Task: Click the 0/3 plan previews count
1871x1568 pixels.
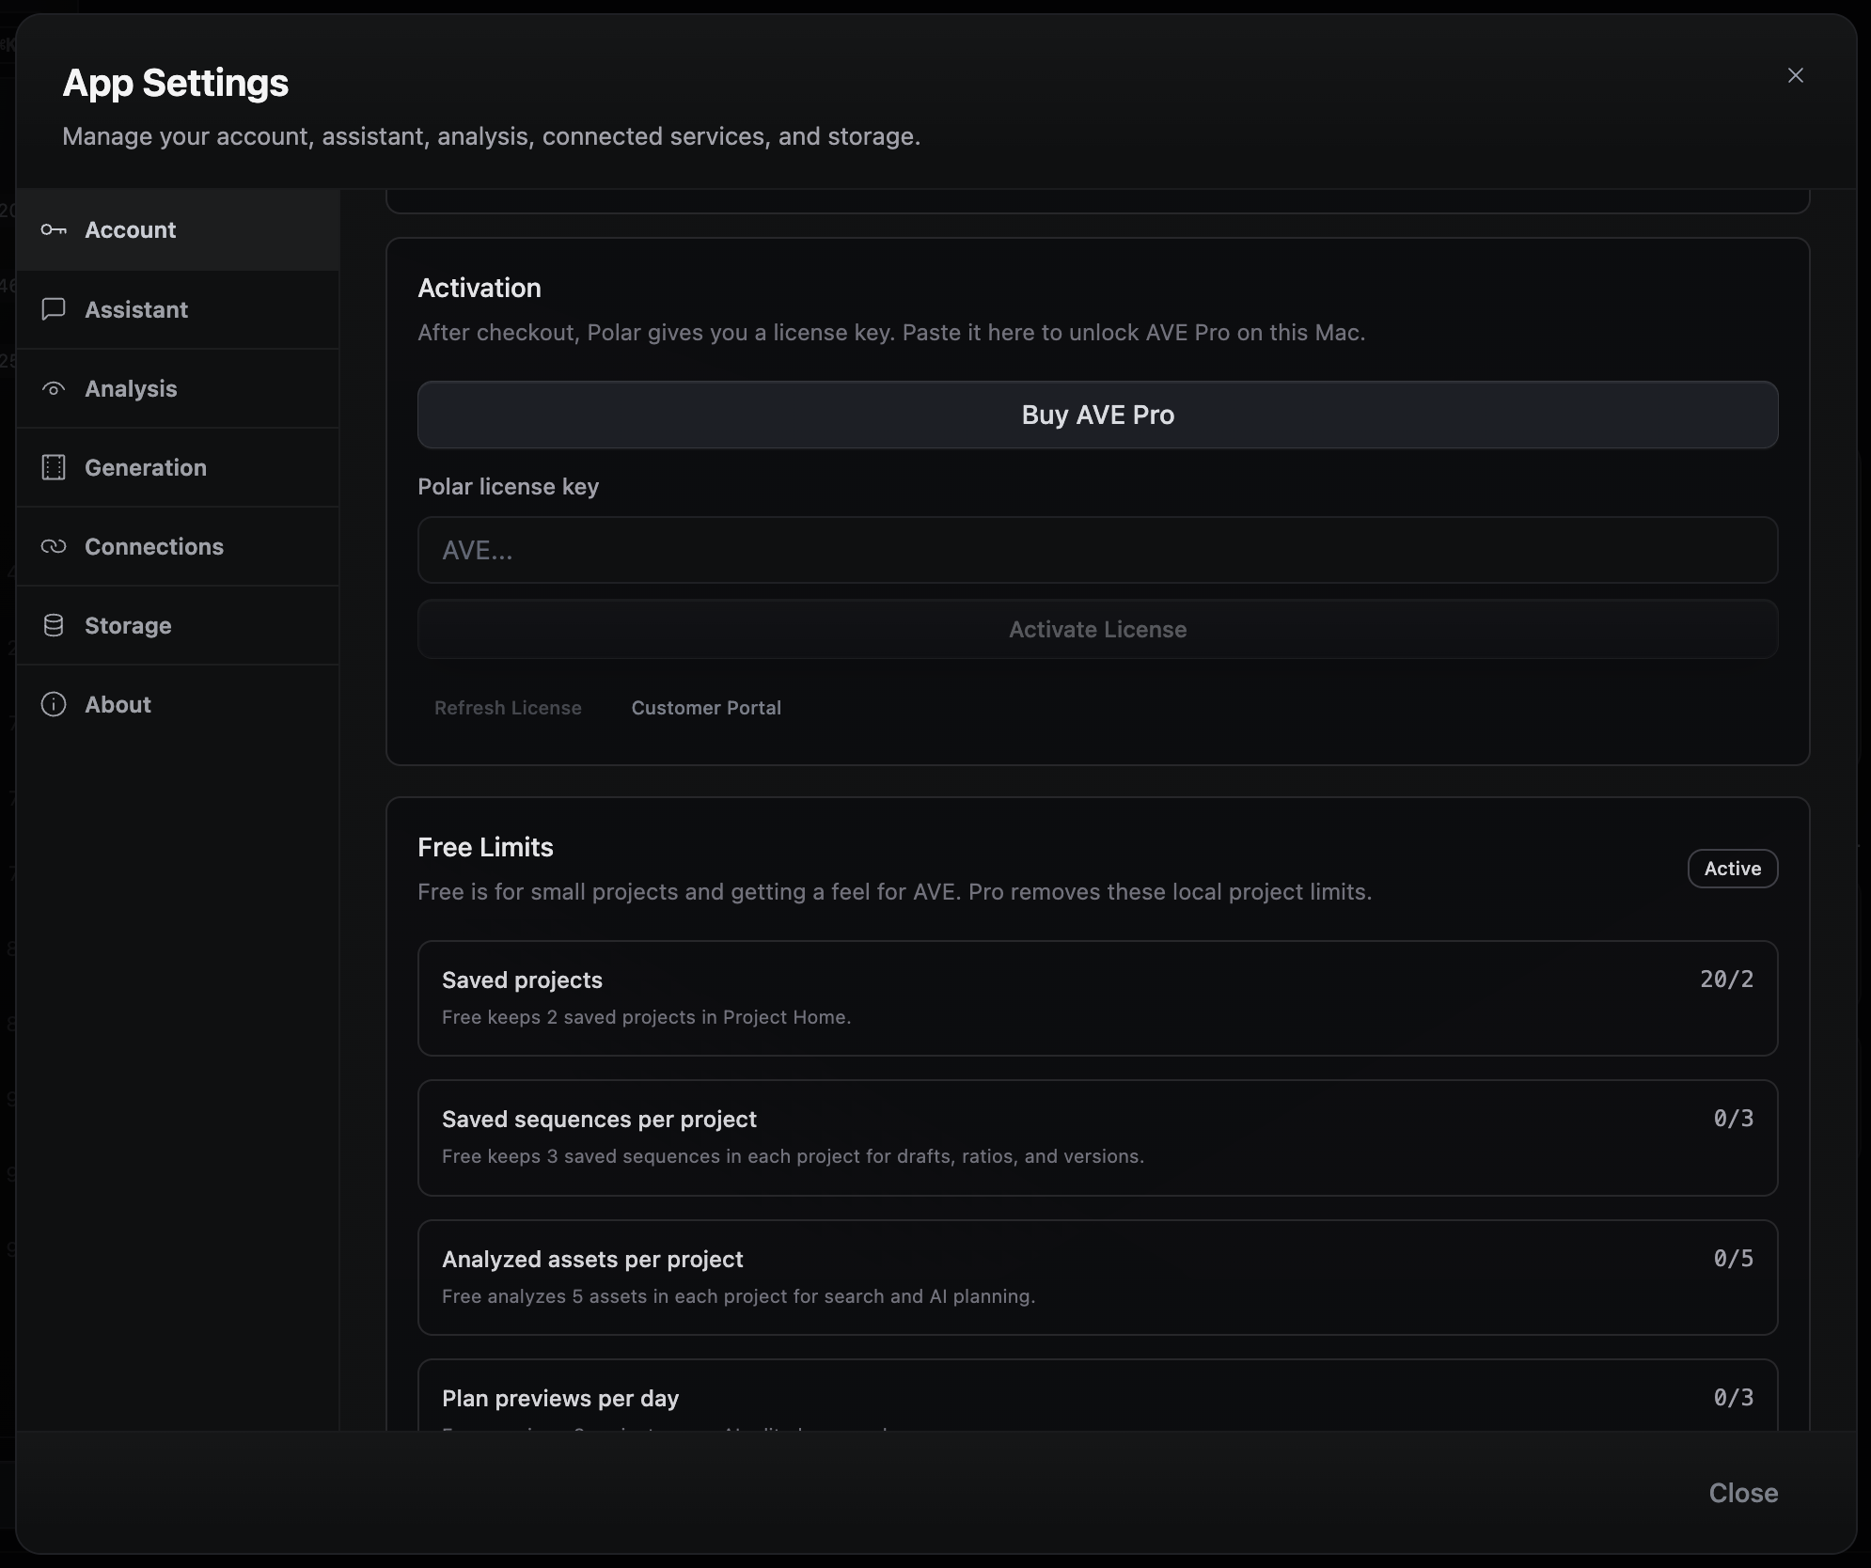Action: (x=1733, y=1398)
